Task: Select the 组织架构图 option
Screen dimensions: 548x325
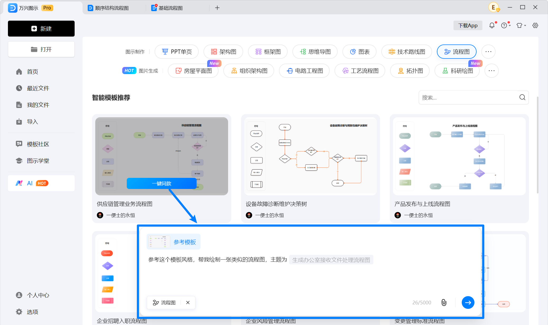Action: 249,71
